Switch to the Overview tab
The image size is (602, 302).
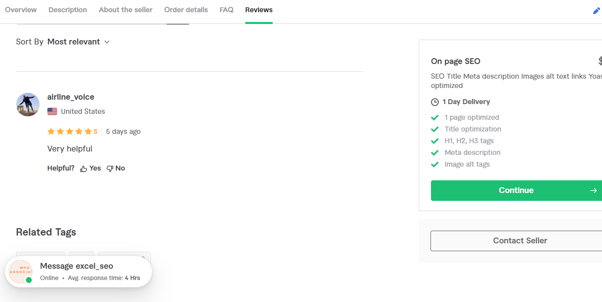pos(21,10)
